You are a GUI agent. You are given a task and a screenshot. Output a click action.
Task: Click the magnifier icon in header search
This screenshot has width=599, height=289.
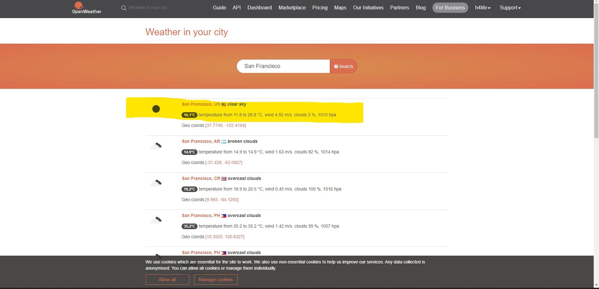[124, 8]
